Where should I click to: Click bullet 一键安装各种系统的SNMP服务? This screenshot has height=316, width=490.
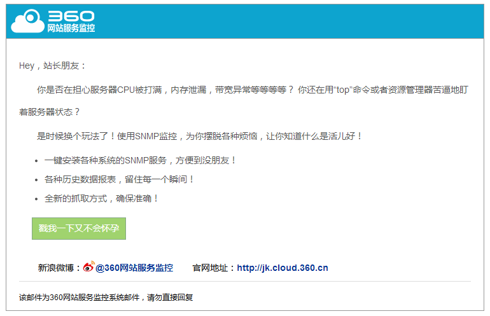pyautogui.click(x=140, y=160)
